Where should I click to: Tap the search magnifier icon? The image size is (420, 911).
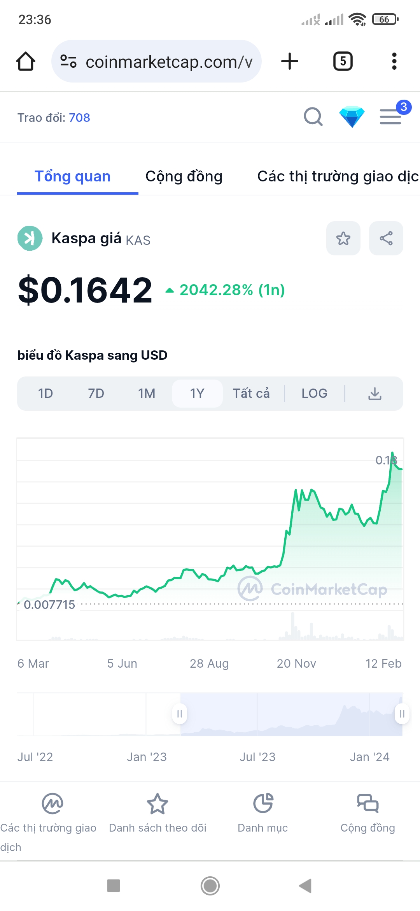(313, 117)
